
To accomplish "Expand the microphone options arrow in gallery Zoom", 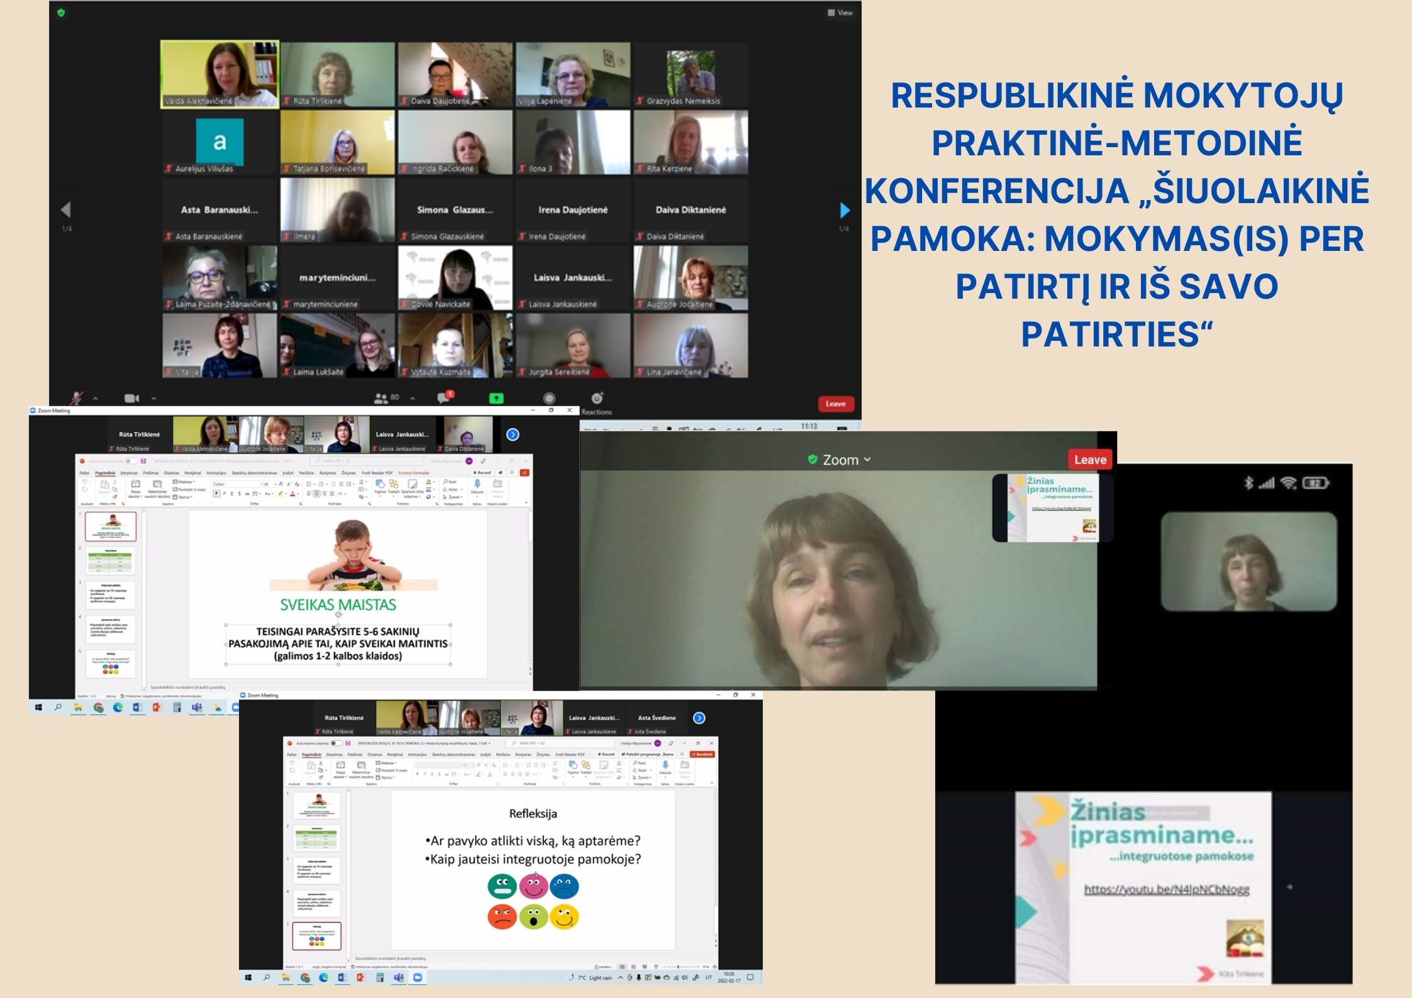I will 96,398.
